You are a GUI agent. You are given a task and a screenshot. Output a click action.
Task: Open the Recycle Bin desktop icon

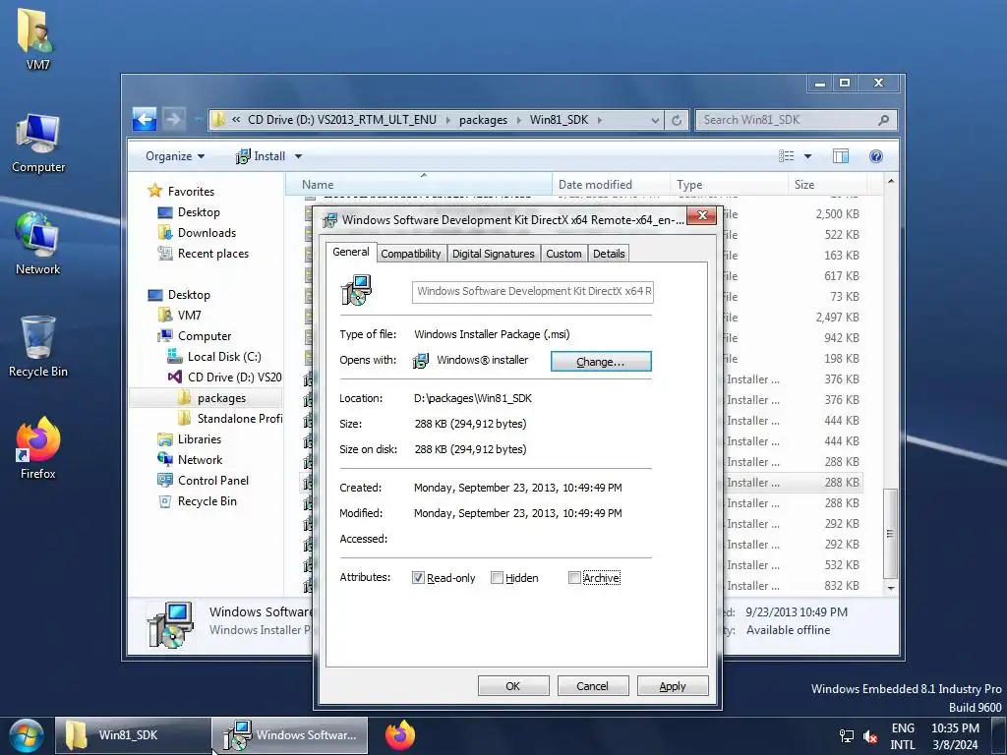(38, 347)
